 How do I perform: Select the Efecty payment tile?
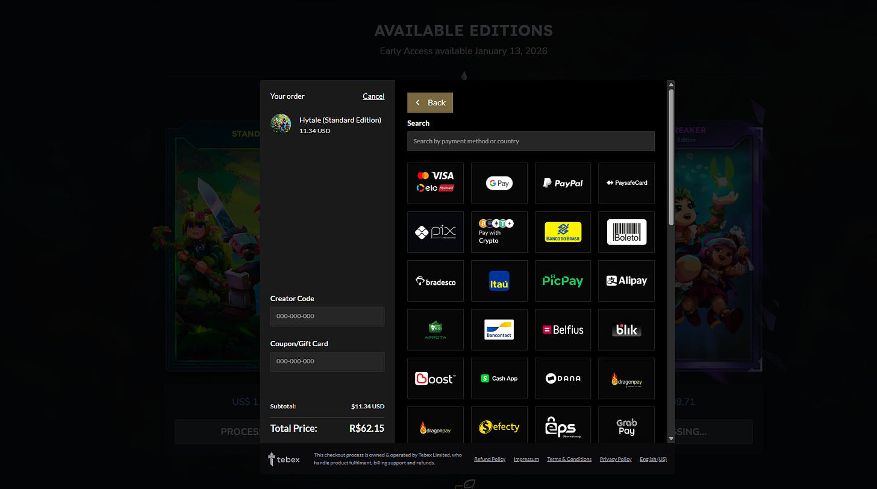[499, 425]
